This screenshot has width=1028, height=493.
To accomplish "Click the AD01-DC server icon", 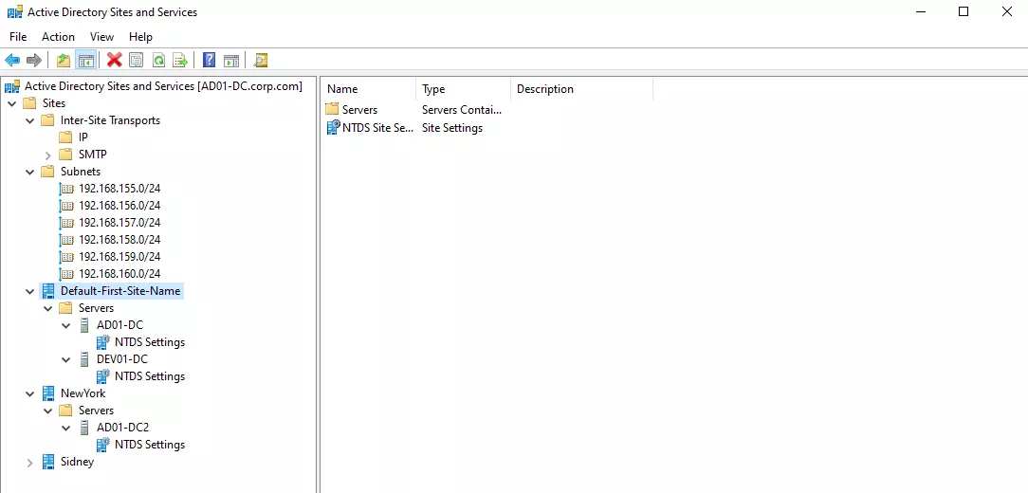I will (x=83, y=325).
